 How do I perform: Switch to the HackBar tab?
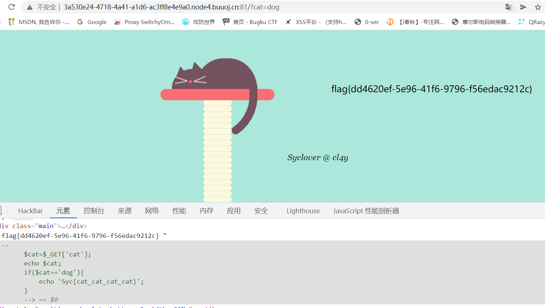point(30,211)
